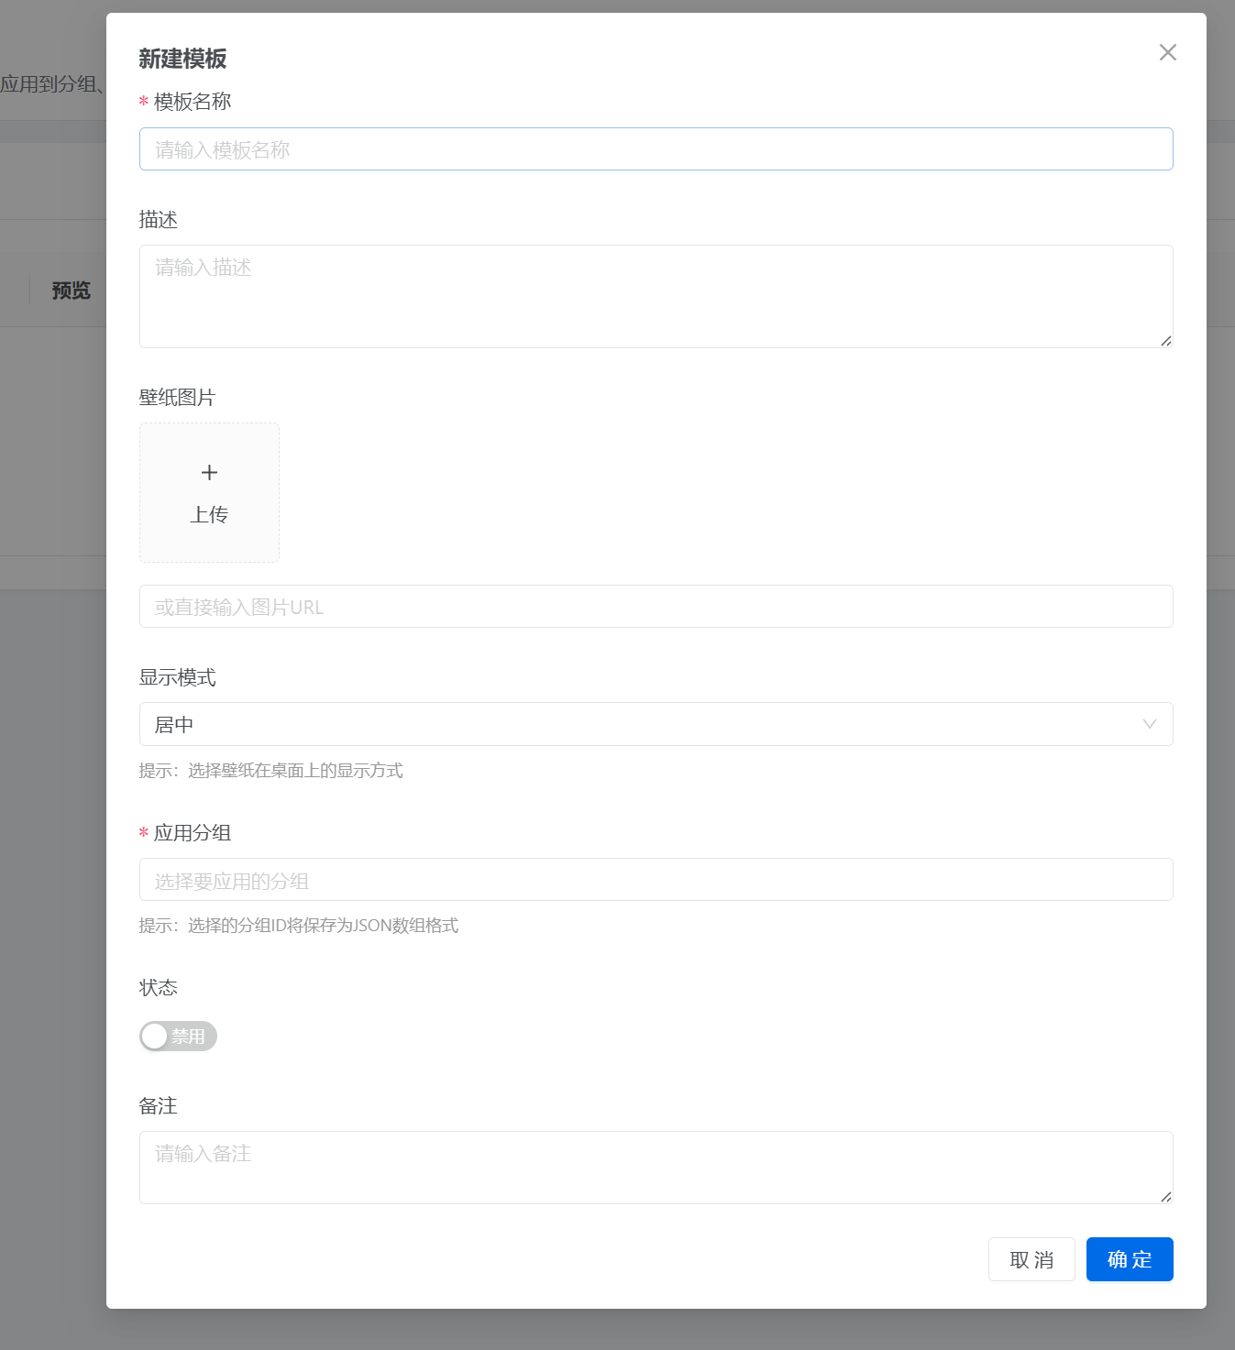Click the 新建模板 dialog title
1235x1350 pixels.
pyautogui.click(x=183, y=59)
